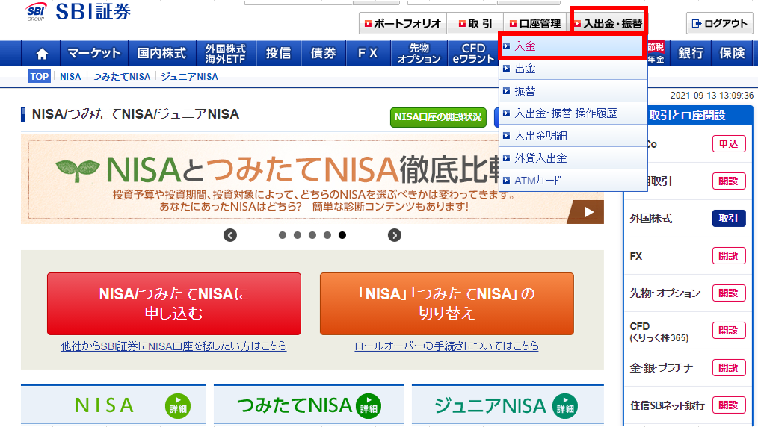Viewport: 758px width, 427px height.
Task: Open the 口座管理 tab
Action: click(535, 23)
